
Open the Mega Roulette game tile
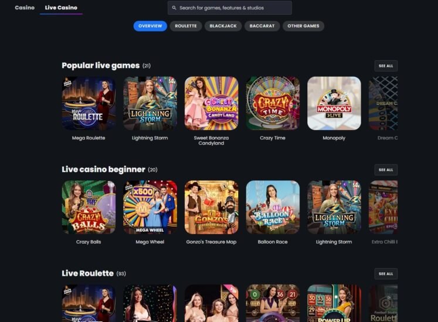coord(89,103)
